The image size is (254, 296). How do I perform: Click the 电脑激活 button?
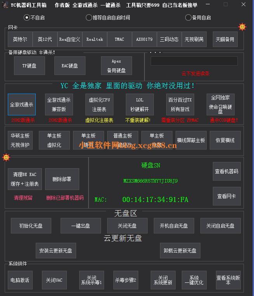(x=20, y=280)
